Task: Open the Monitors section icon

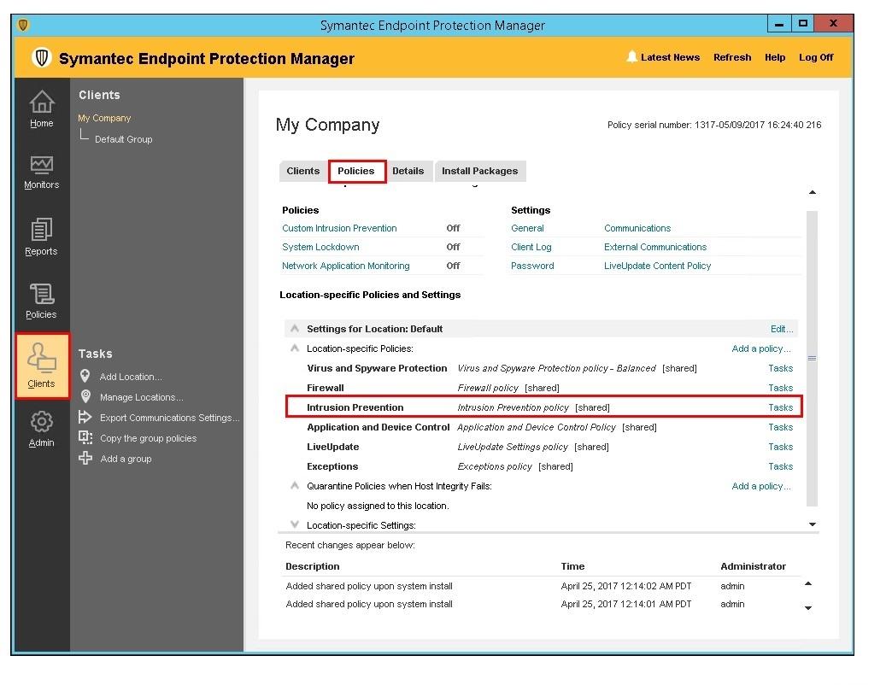Action: (42, 165)
